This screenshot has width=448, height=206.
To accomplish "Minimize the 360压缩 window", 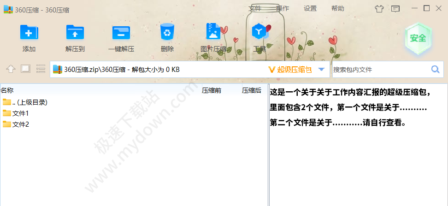I will (414, 8).
